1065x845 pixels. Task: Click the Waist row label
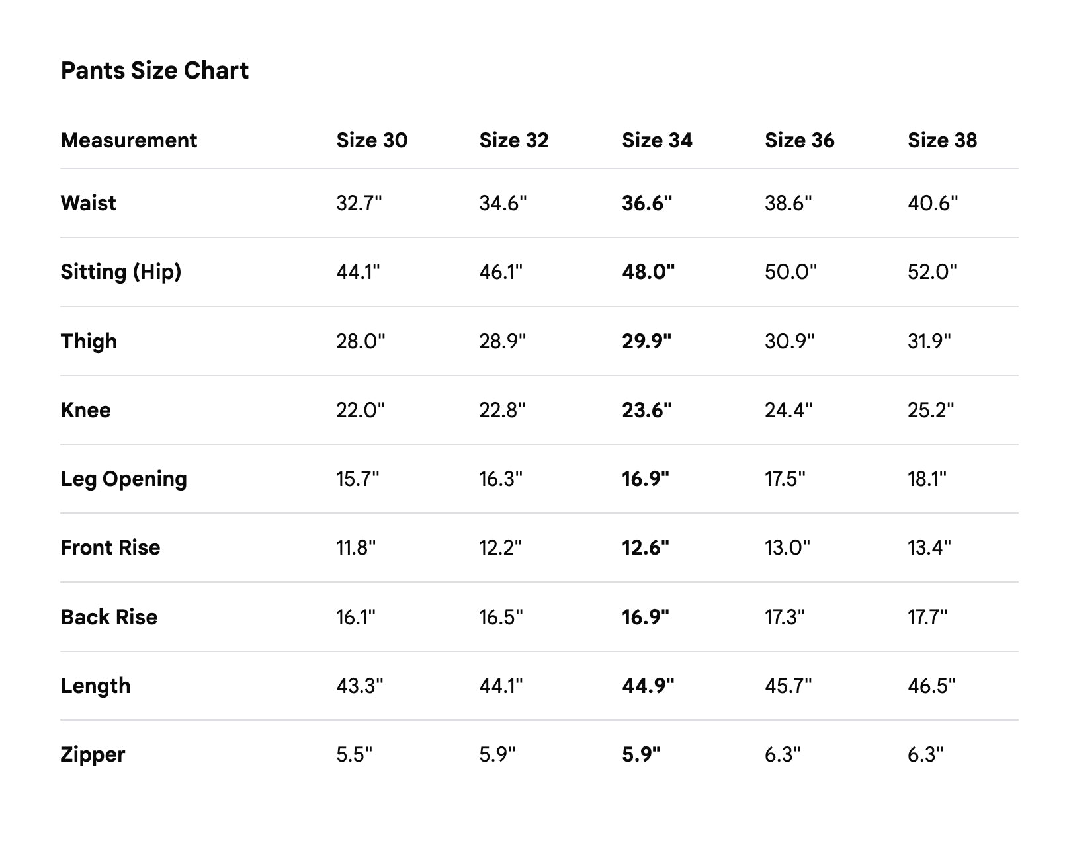tap(88, 203)
